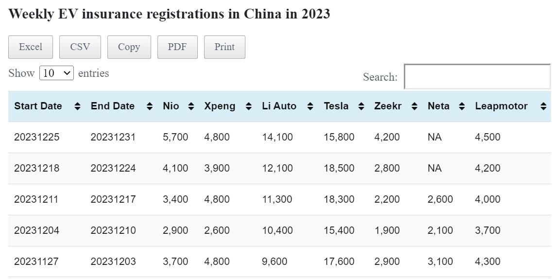Viewport: 553px width, 279px height.
Task: Export the table as PDF
Action: (x=177, y=47)
